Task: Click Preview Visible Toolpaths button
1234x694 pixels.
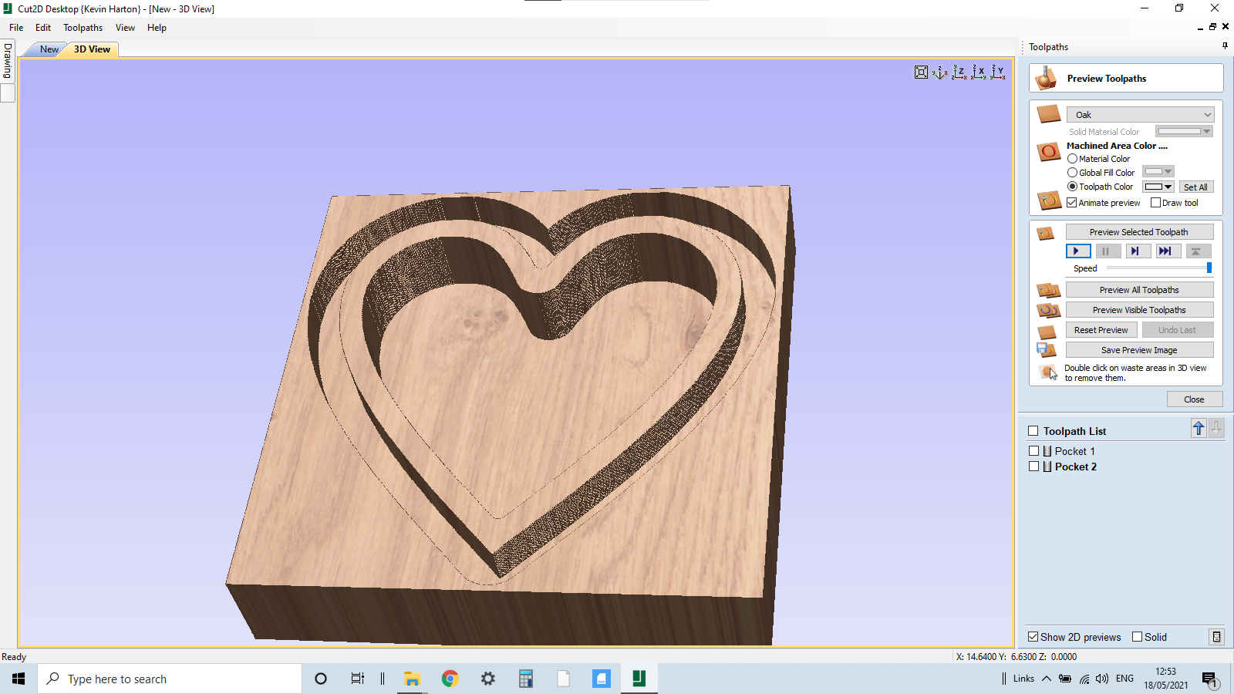Action: coord(1139,310)
